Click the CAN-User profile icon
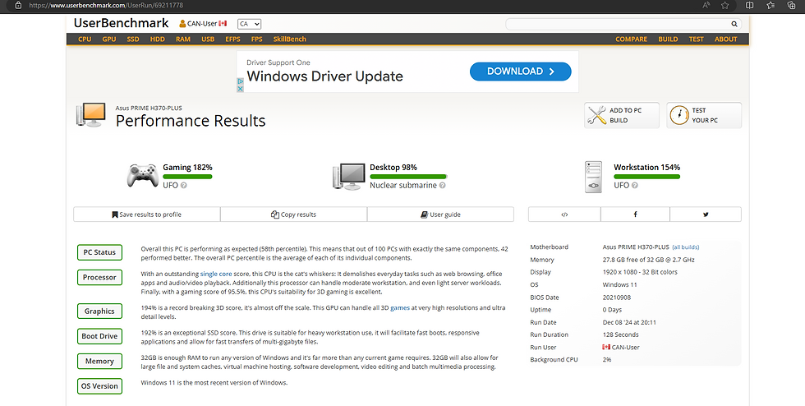This screenshot has width=805, height=406. point(182,24)
